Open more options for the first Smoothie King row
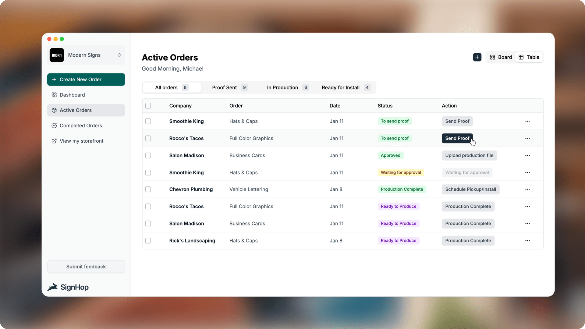585x329 pixels. click(x=527, y=121)
